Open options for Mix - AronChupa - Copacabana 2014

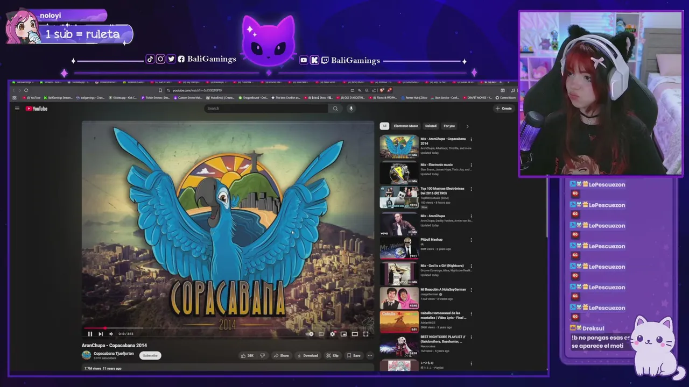pyautogui.click(x=471, y=139)
